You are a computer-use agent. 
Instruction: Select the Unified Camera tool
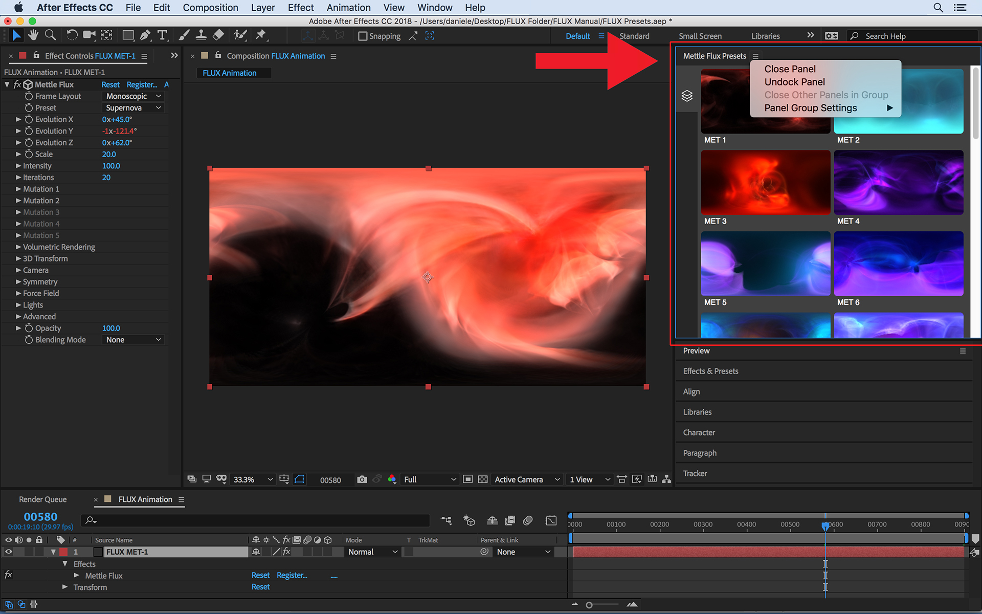click(x=90, y=35)
